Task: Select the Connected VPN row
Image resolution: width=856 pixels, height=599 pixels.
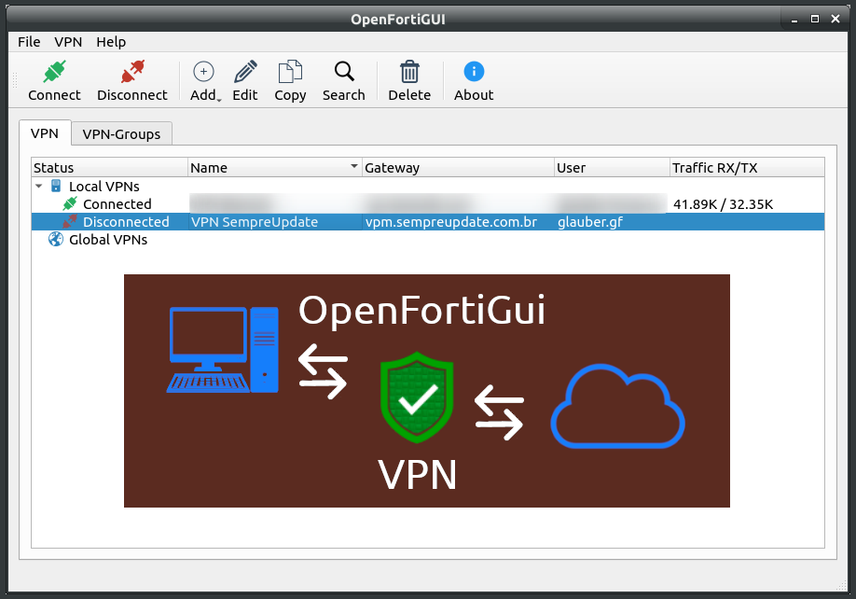Action: (428, 204)
